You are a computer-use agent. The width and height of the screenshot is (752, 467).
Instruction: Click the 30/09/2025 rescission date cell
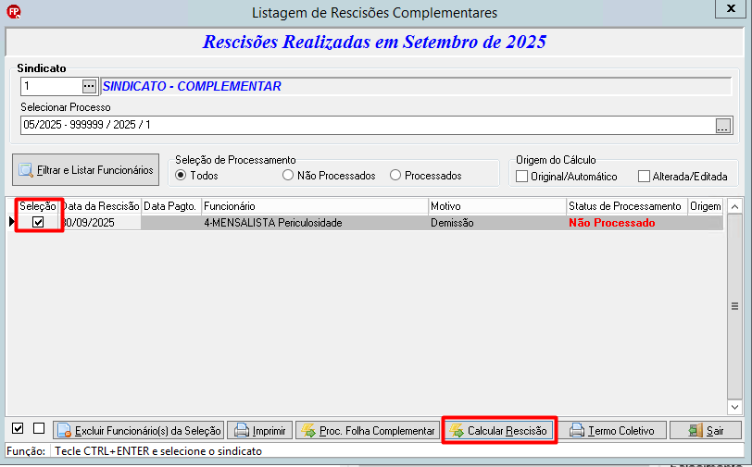[100, 223]
